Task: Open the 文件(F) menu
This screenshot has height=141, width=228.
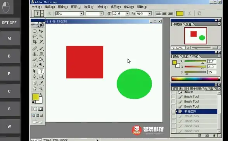Action: pos(36,7)
